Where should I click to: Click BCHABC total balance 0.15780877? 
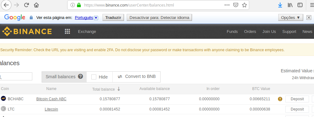110,99
